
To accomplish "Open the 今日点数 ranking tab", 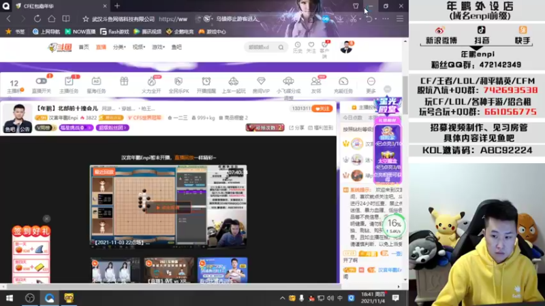I will click(x=352, y=118).
